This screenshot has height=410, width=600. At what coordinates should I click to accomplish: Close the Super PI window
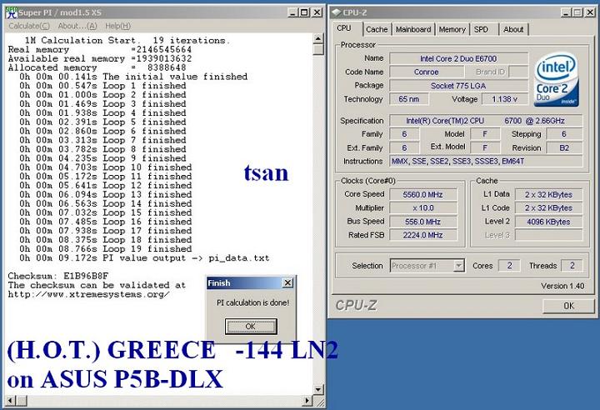point(317,12)
